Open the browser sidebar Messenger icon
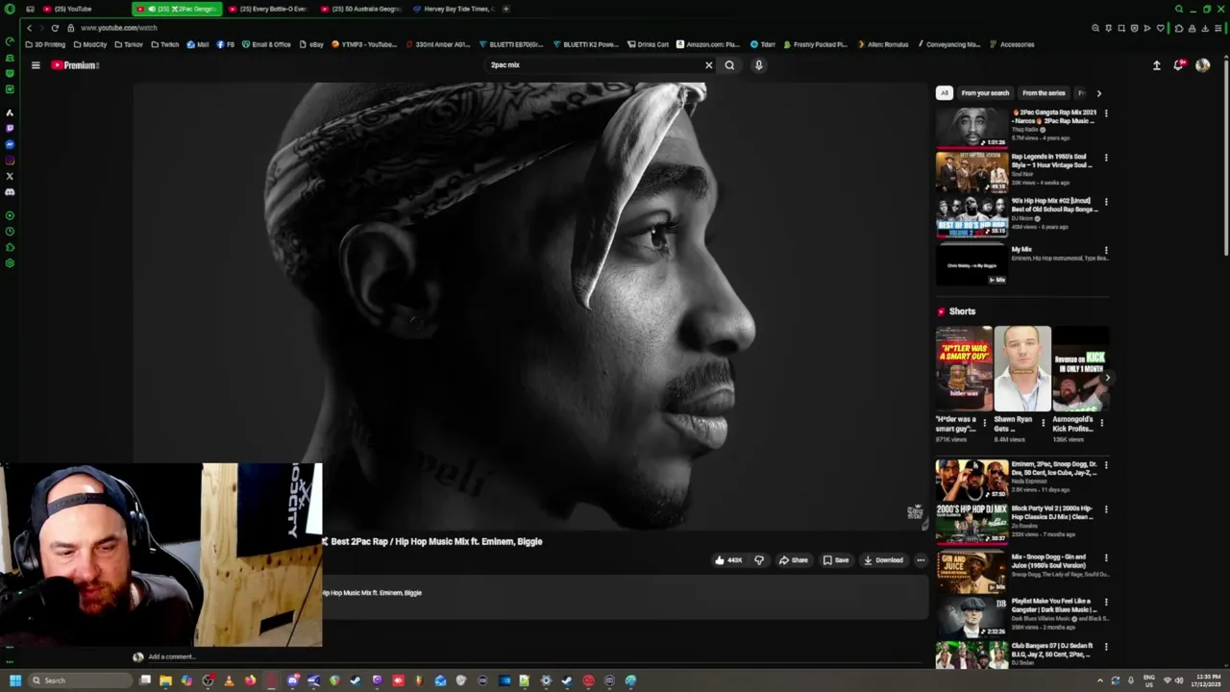The image size is (1230, 692). coord(10,144)
